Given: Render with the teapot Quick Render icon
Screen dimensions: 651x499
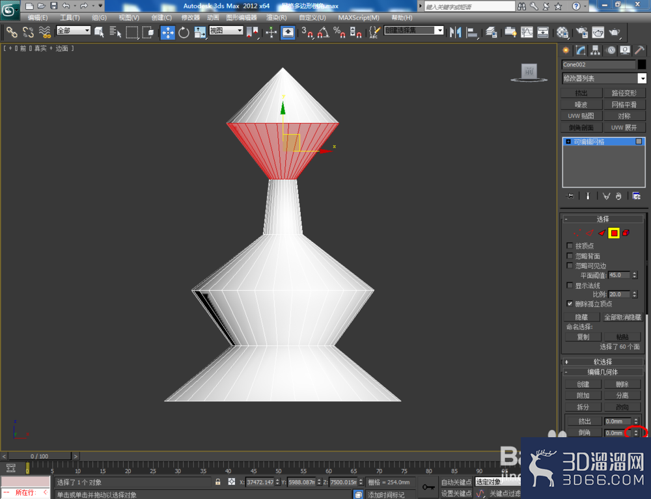Looking at the screenshot, I should click(x=615, y=33).
